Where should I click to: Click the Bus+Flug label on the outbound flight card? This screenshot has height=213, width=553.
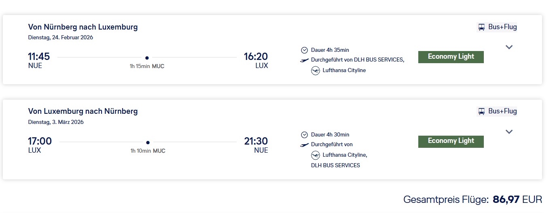pos(502,27)
